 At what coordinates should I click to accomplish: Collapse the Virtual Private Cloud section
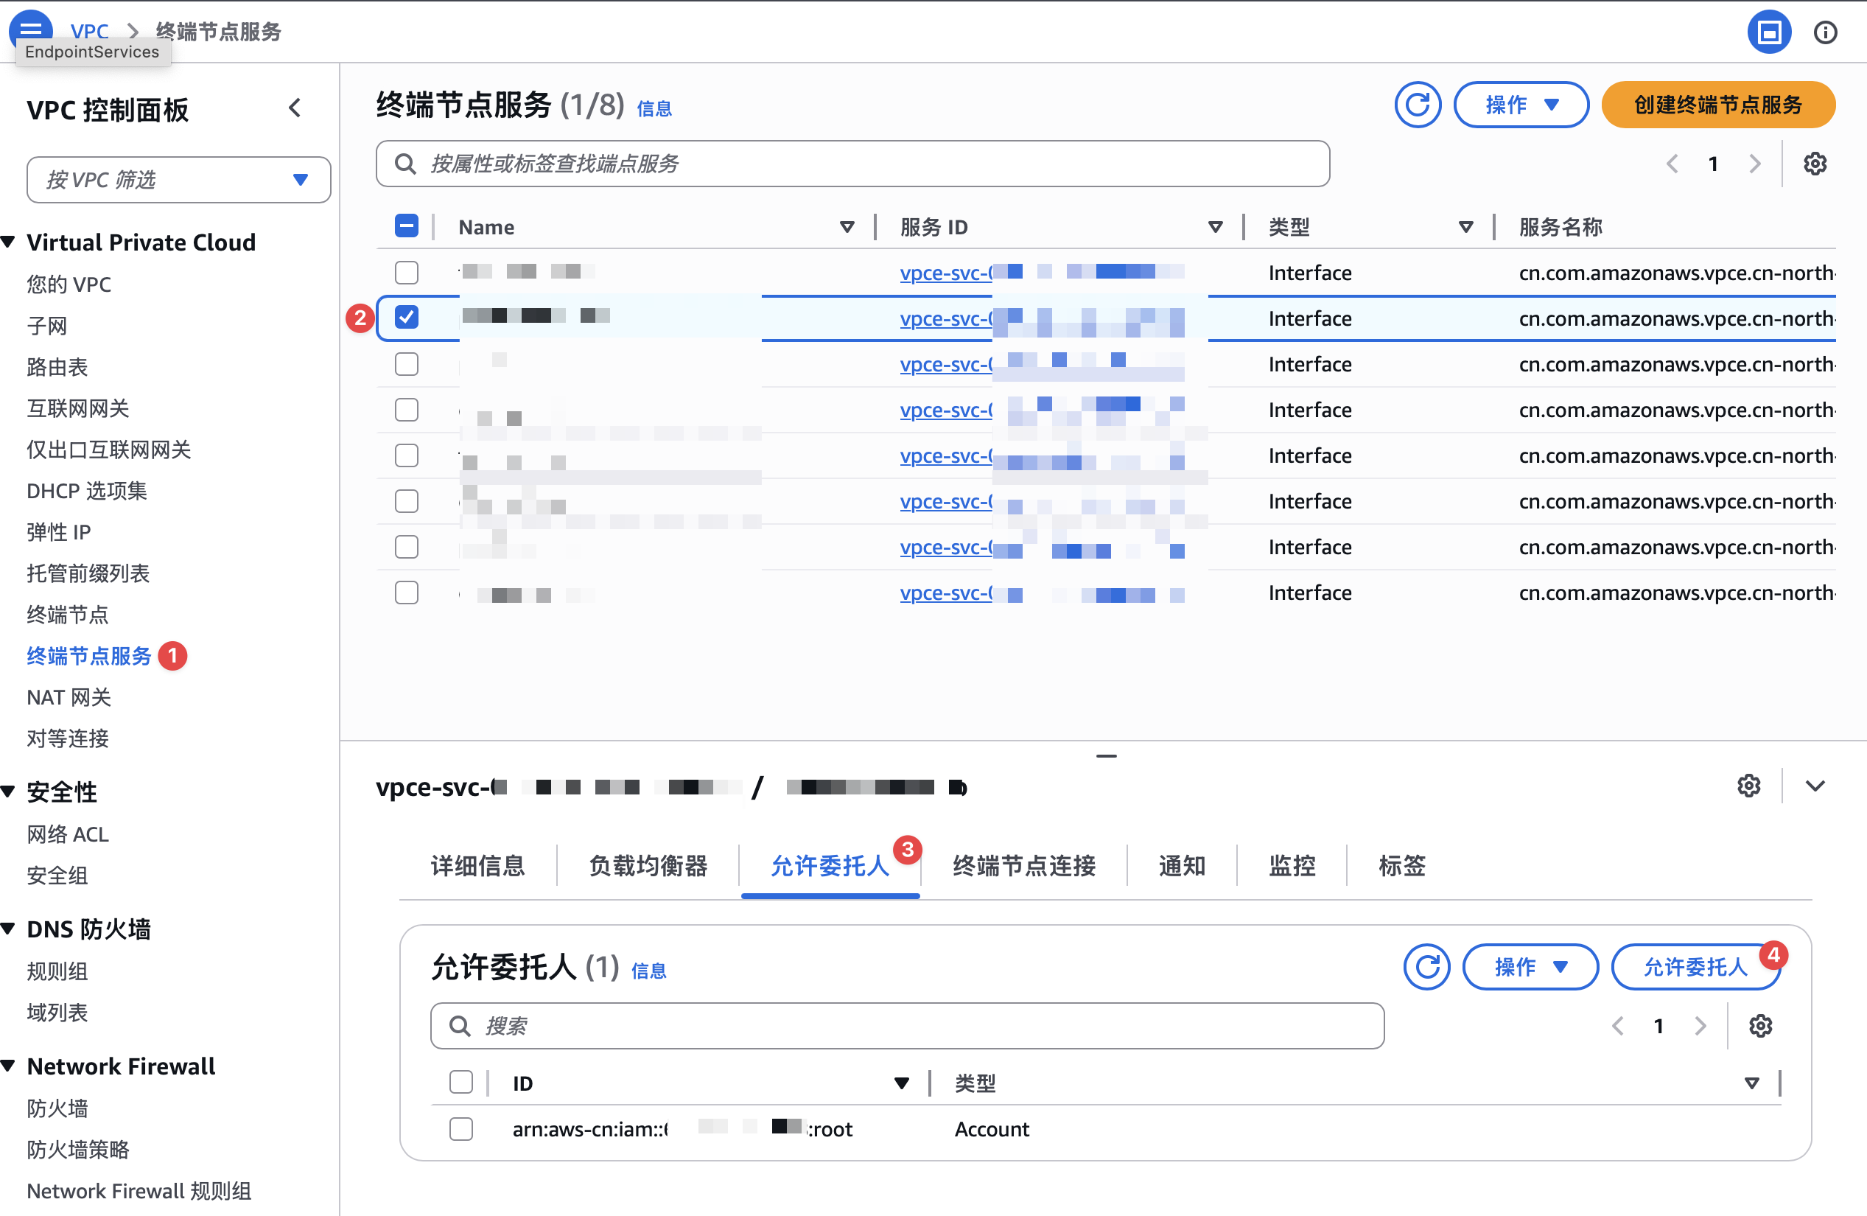9,242
